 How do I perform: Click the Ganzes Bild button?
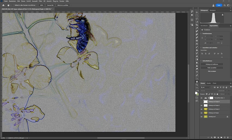tap(50, 5)
